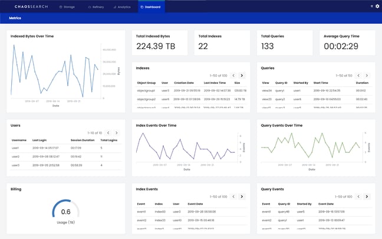Go to next page of Query Events

[x=367, y=196]
